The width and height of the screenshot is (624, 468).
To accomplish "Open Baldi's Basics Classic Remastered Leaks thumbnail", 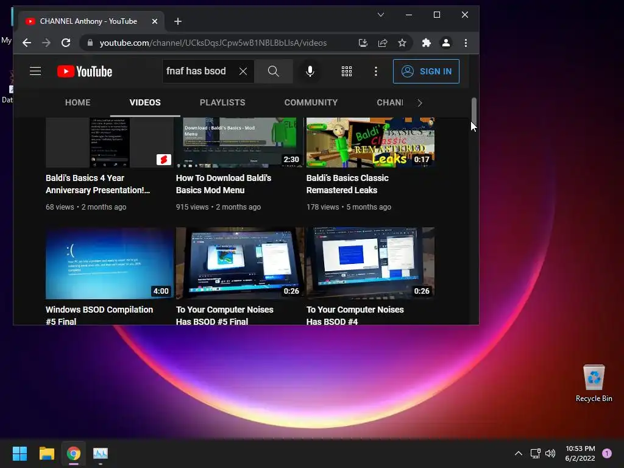I will coord(370,143).
